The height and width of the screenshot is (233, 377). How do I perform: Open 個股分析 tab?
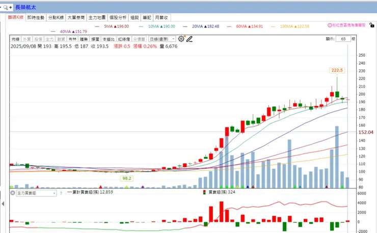click(x=118, y=17)
